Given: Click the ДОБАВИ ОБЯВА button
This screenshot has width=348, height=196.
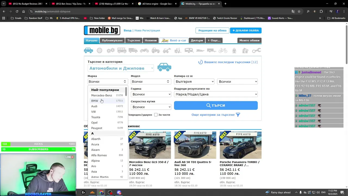Looking at the screenshot, I should (x=246, y=30).
